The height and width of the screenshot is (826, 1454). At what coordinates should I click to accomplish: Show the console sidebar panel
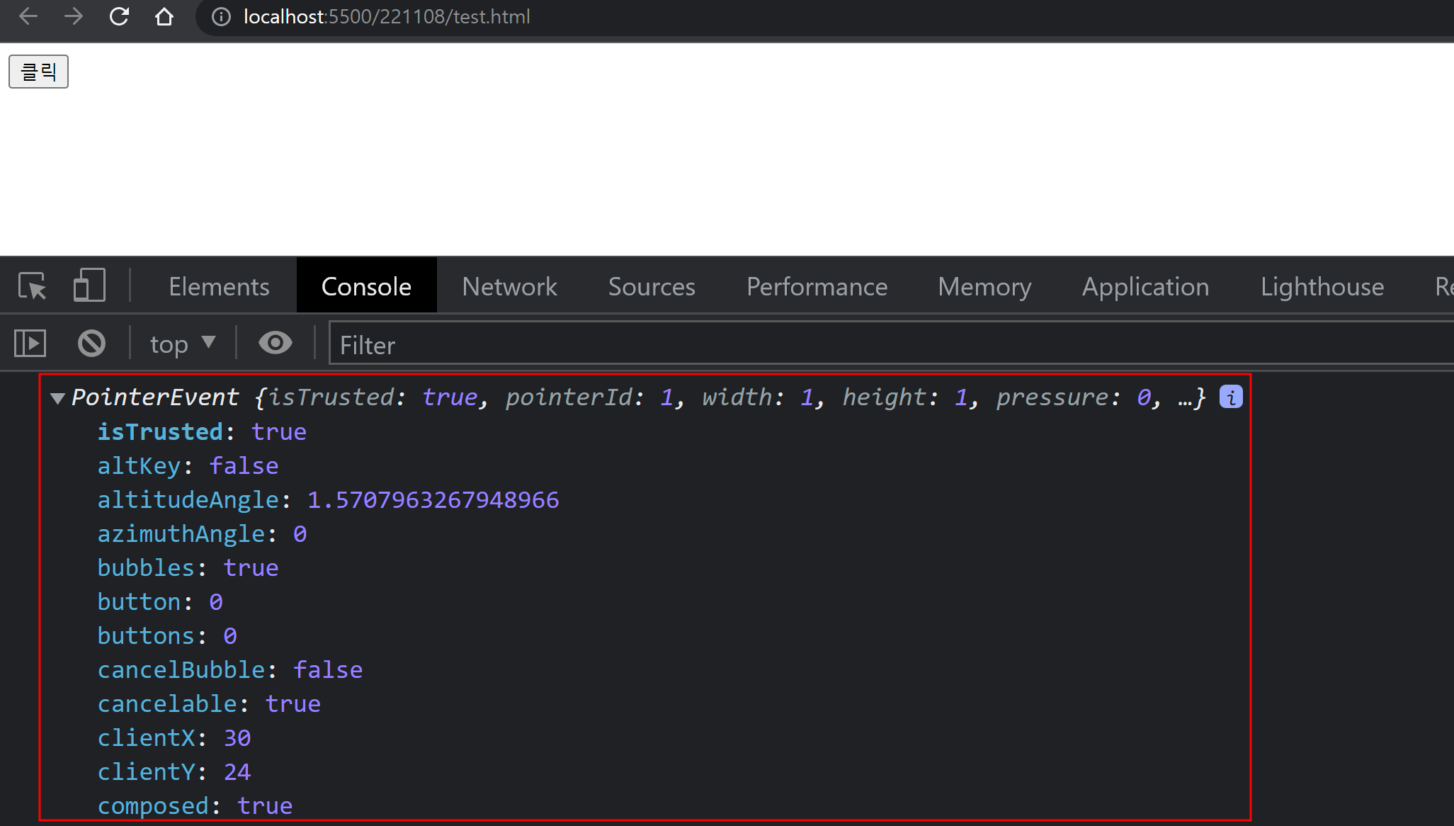click(x=30, y=344)
